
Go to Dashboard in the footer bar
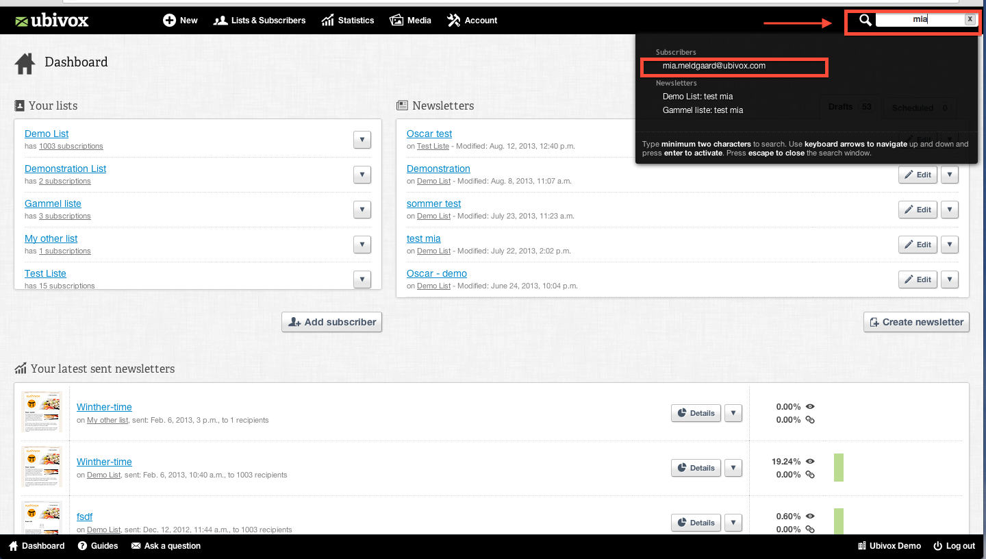pyautogui.click(x=37, y=546)
